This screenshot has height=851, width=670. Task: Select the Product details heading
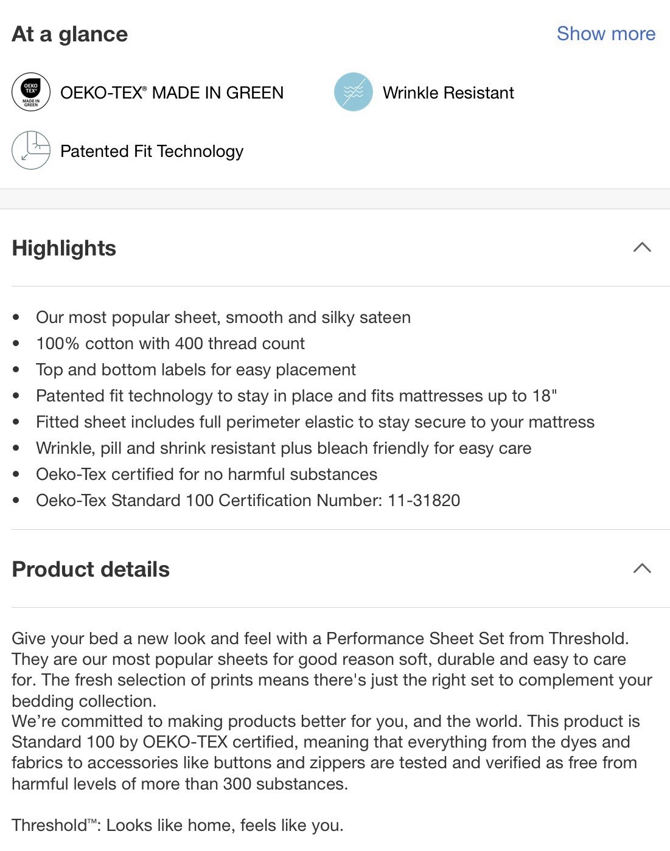click(x=91, y=569)
